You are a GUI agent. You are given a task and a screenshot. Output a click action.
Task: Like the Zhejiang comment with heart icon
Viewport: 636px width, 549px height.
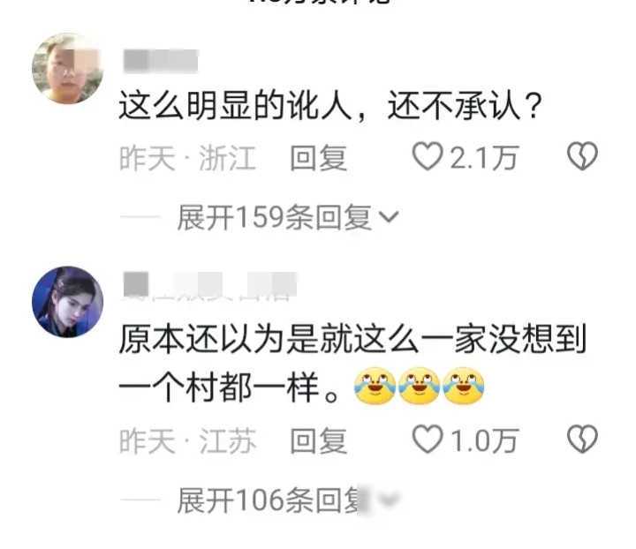pos(428,156)
